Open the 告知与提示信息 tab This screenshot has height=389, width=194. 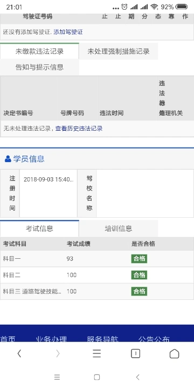[x=39, y=67]
